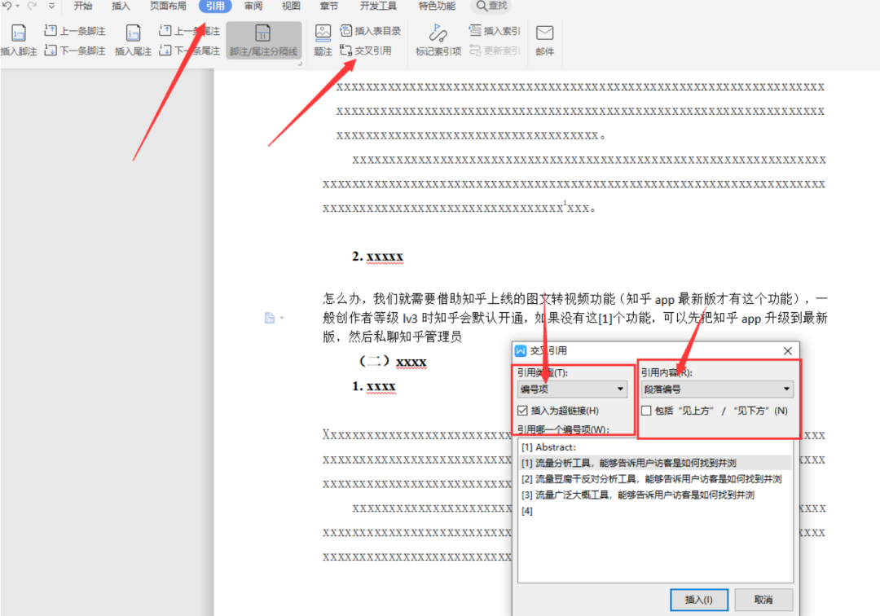The image size is (880, 616).
Task: Click the [1] cross-reference in paragraph
Action: pos(605,318)
